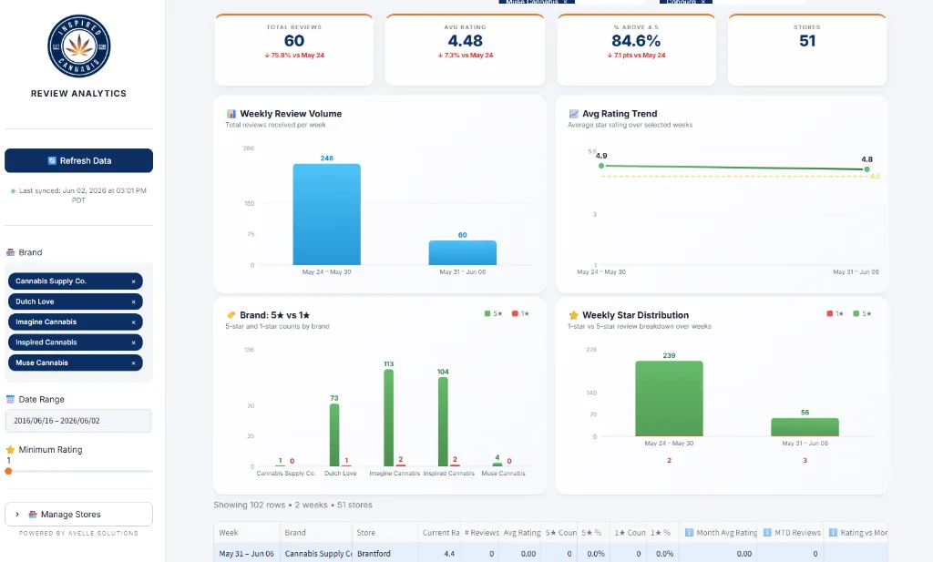Remove the Dutch Love brand filter
933x562 pixels.
133,301
